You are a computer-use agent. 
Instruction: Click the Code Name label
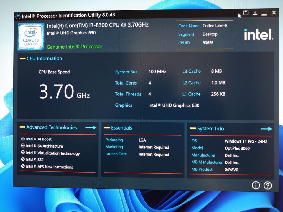(189, 26)
